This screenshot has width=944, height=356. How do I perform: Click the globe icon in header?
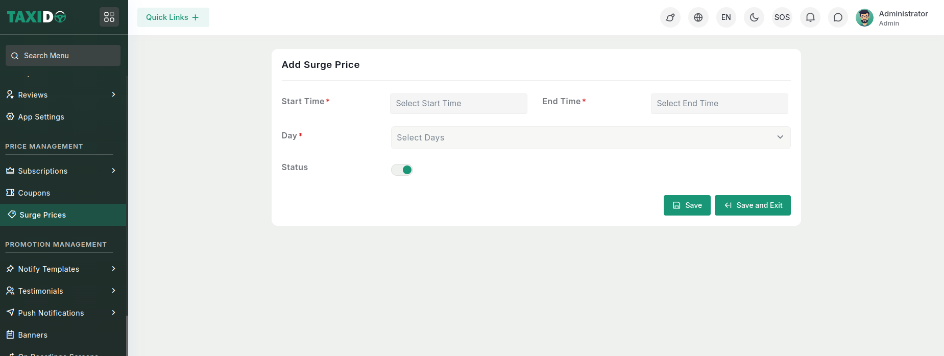698,17
